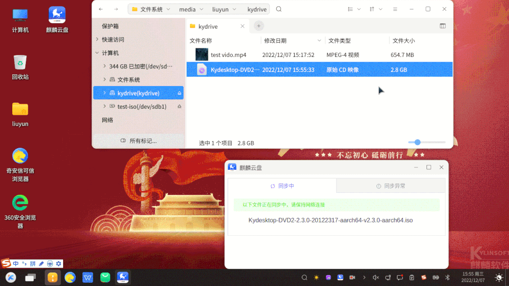Collapse the 计算机 sidebar section
Screen dimensions: 509x286
tap(97, 53)
